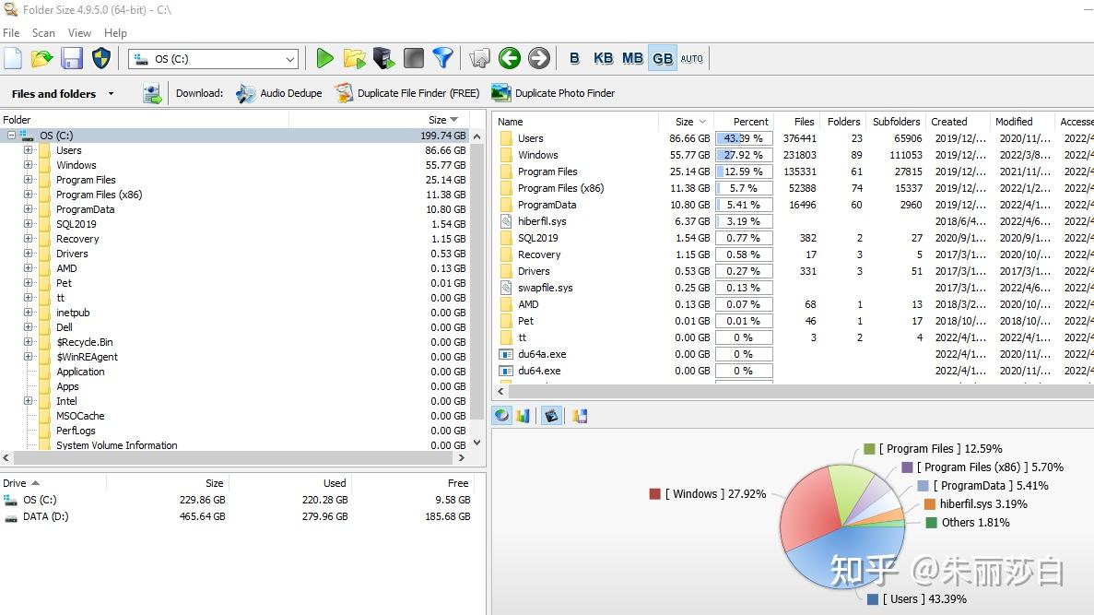Click the New blank document icon
Screen dimensions: 1094x615
point(13,59)
